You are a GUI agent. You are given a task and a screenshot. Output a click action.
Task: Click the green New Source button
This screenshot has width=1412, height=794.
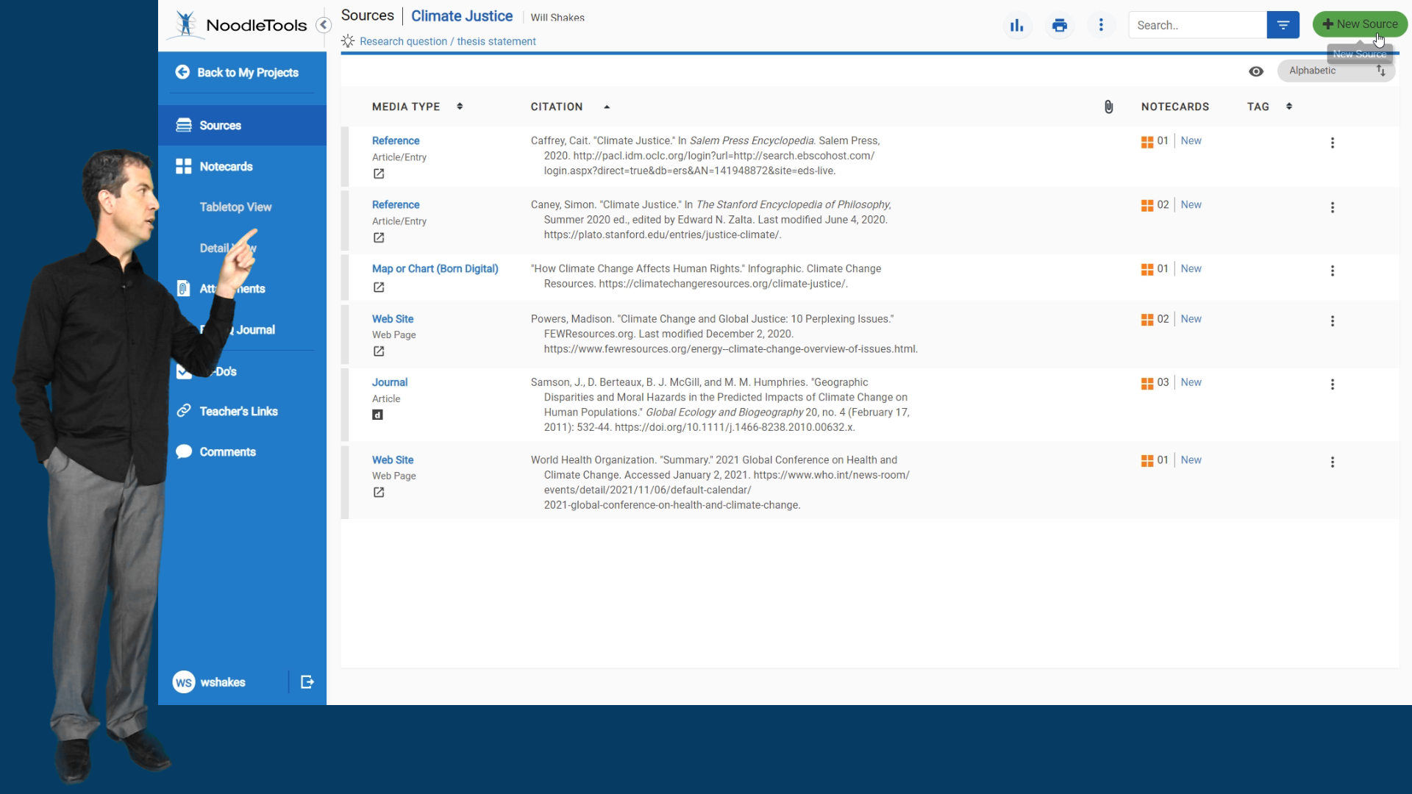[1359, 24]
